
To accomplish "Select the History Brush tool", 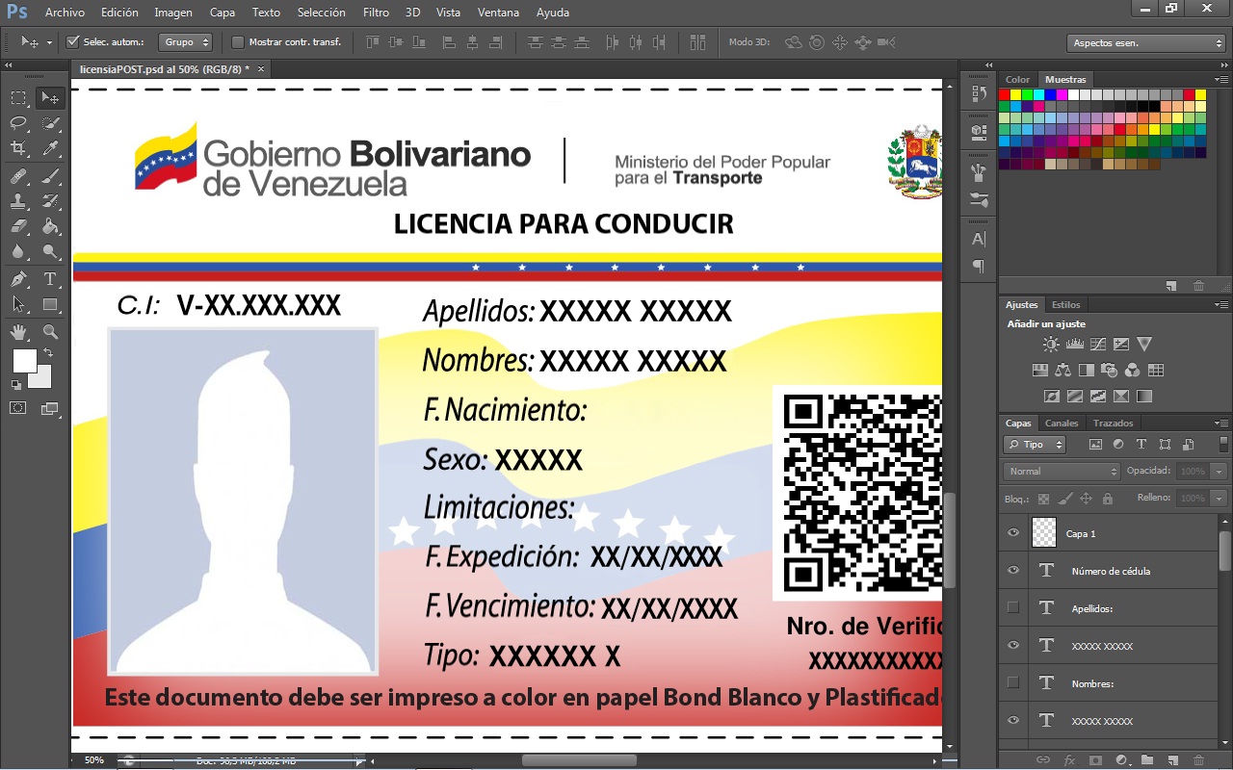I will pos(50,201).
